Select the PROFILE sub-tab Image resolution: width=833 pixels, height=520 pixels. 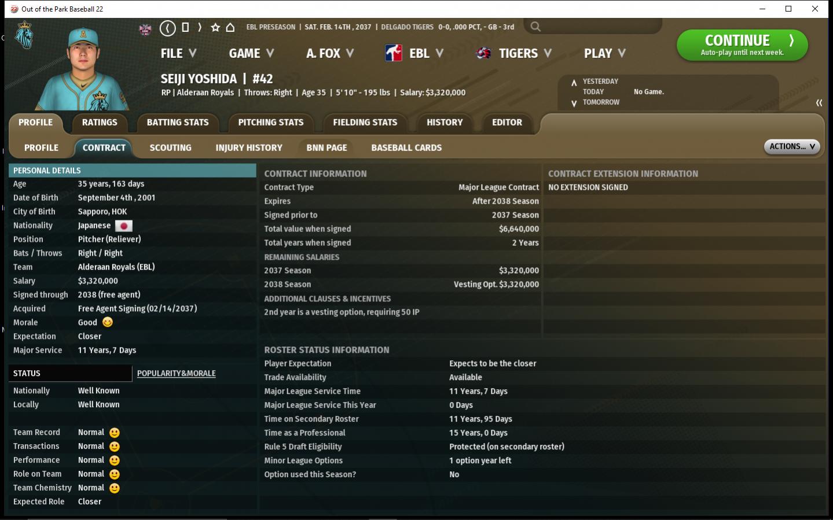(x=41, y=148)
